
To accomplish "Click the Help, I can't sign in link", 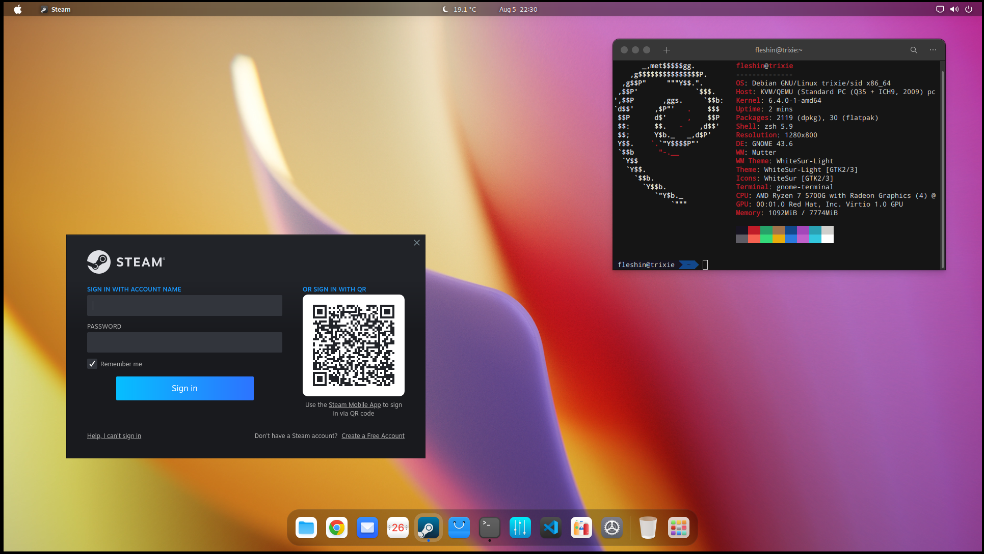I will [x=114, y=436].
